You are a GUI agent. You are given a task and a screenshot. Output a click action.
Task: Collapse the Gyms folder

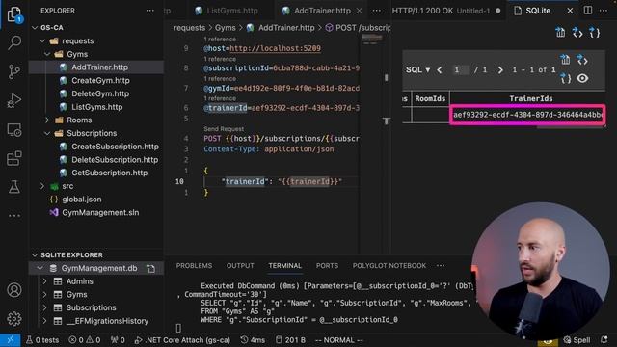tap(47, 54)
